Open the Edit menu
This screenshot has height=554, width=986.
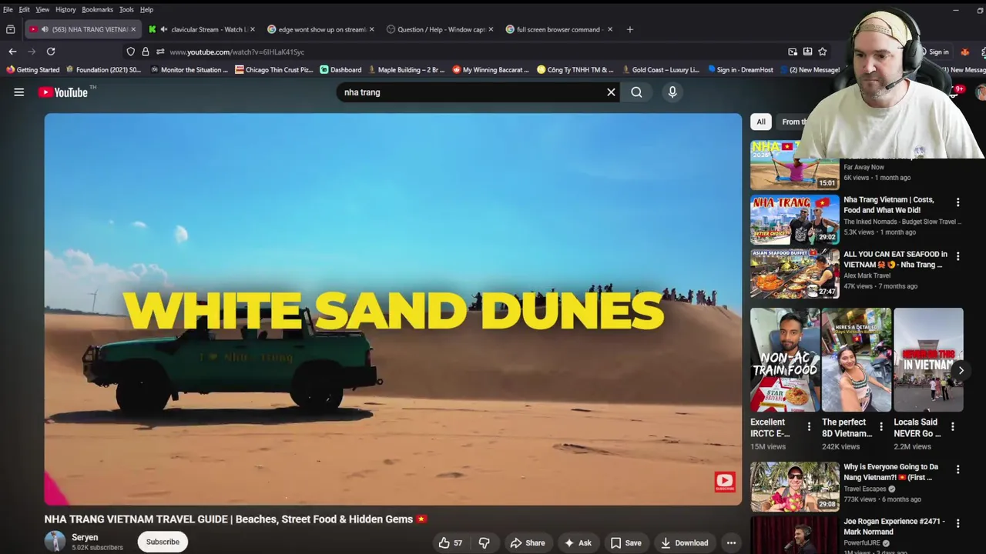coord(25,9)
